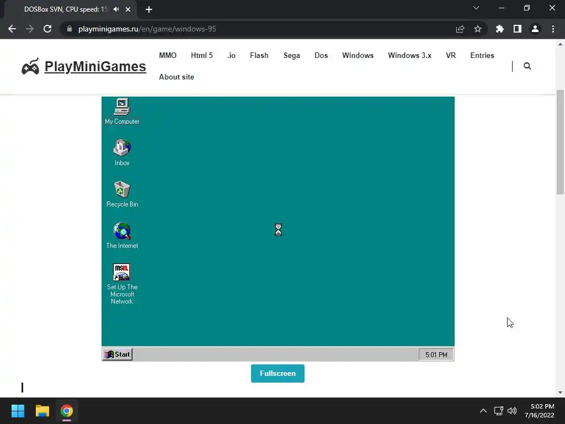Open the Windows 95 Start button
Image resolution: width=565 pixels, height=424 pixels.
118,354
